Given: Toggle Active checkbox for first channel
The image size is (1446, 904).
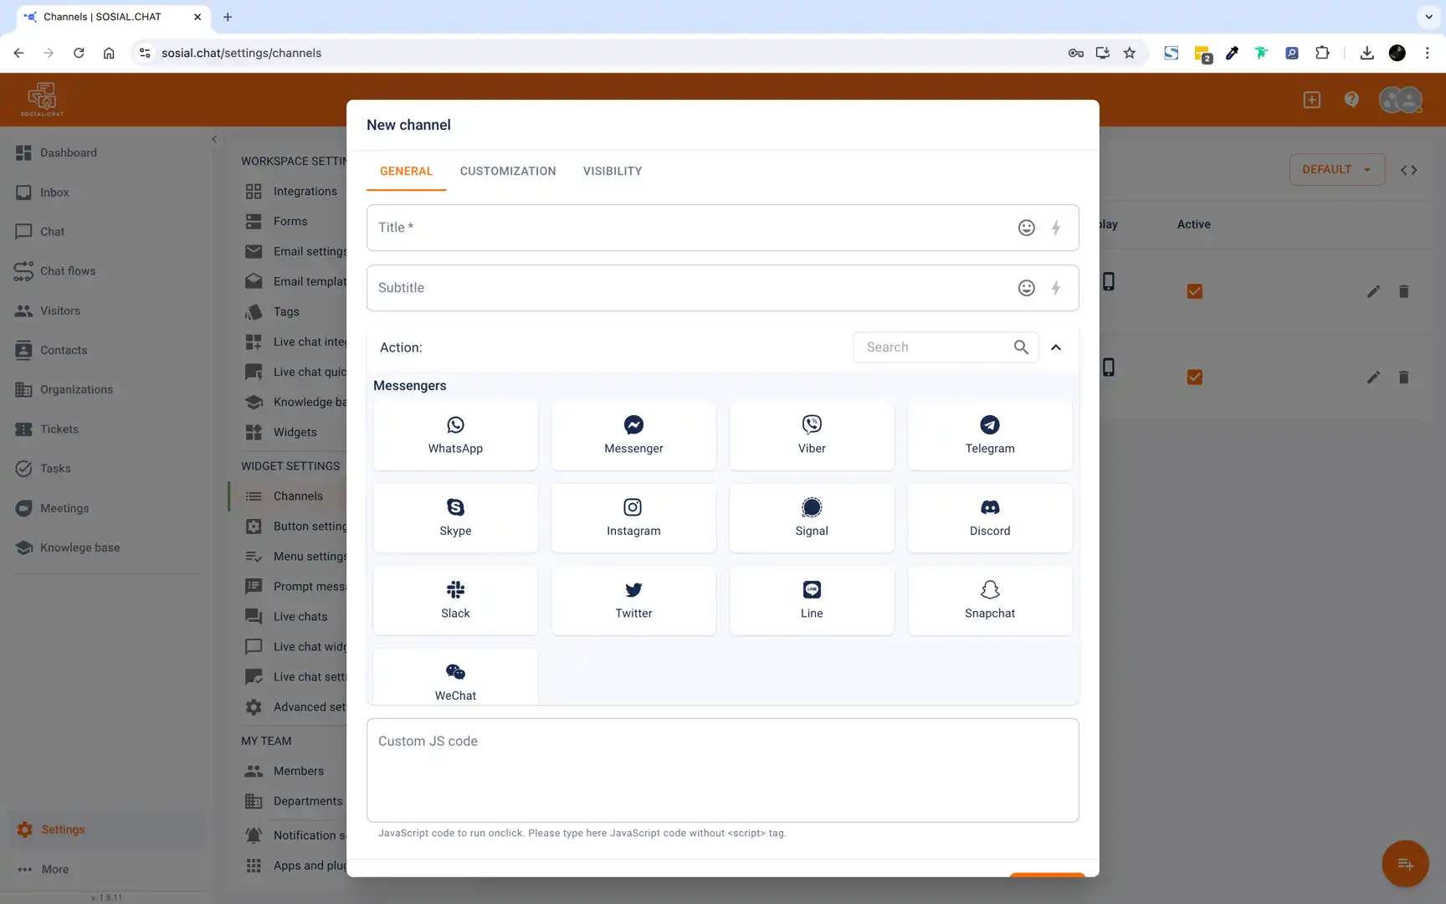Looking at the screenshot, I should 1194,291.
